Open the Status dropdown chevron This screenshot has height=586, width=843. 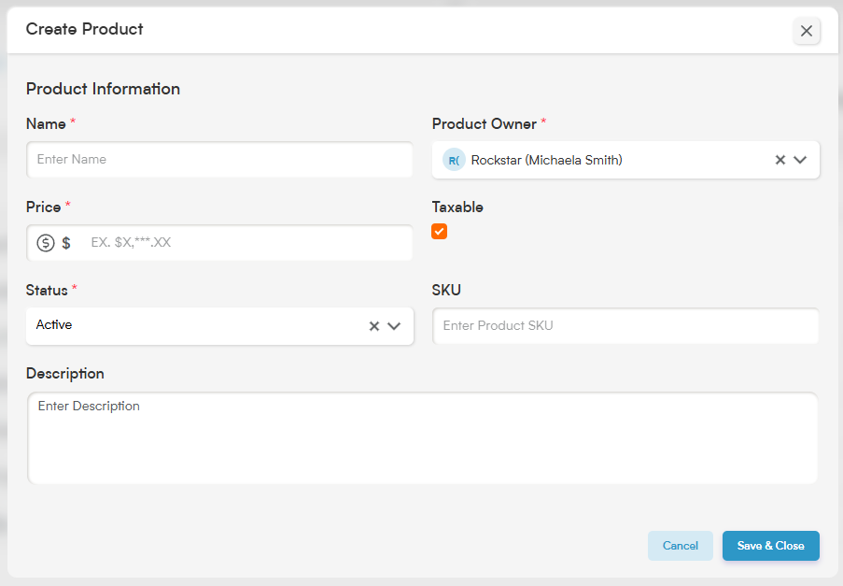[x=394, y=326]
